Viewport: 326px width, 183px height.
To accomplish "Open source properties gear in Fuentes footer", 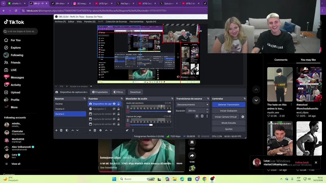I will (100, 130).
